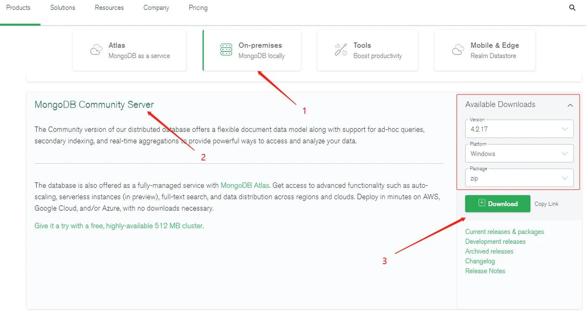Viewport: 586px width, 318px height.
Task: Select the Atlas MongoDB as a service tab
Action: [129, 50]
